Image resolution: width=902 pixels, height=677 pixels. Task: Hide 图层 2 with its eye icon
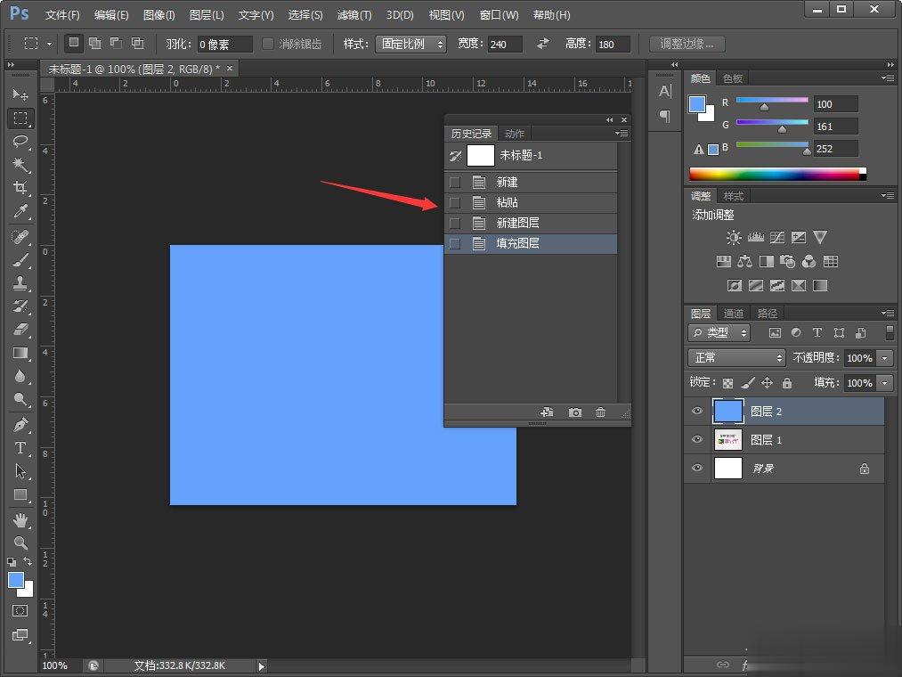point(697,411)
